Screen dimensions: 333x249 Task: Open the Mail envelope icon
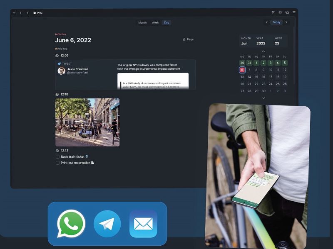[x=143, y=224]
